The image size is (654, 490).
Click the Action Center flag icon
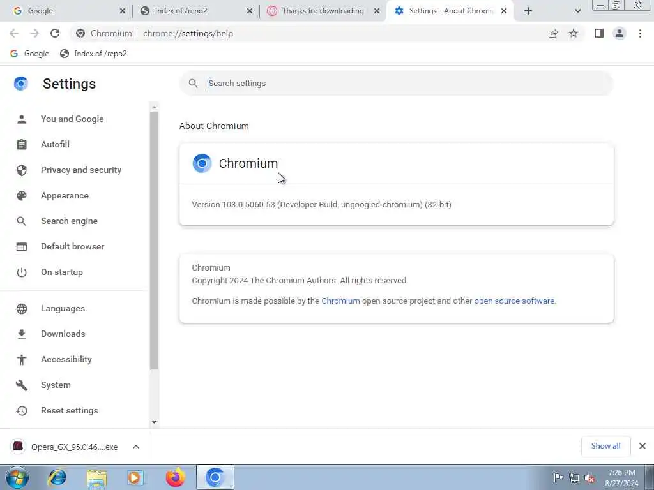(x=558, y=477)
